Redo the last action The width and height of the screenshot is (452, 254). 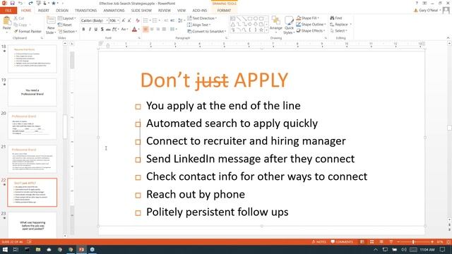(30, 3)
